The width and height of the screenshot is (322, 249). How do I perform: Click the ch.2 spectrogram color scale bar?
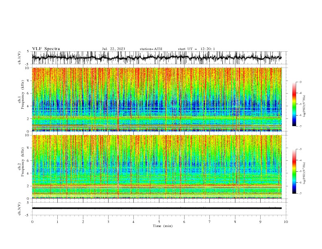coord(294,171)
